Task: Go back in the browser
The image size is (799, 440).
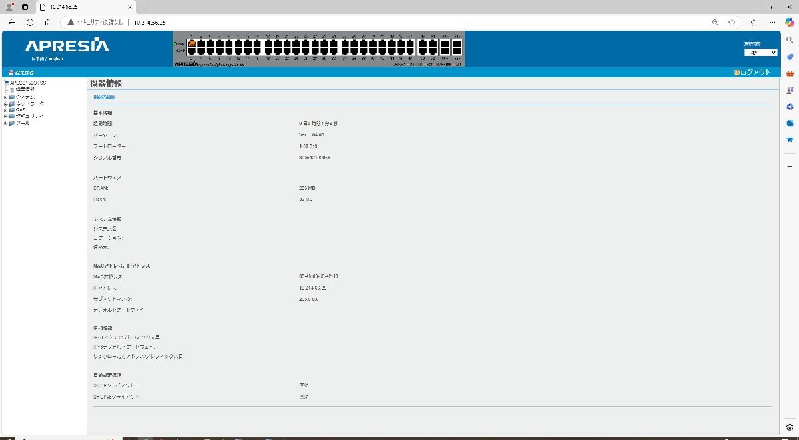Action: click(x=11, y=22)
